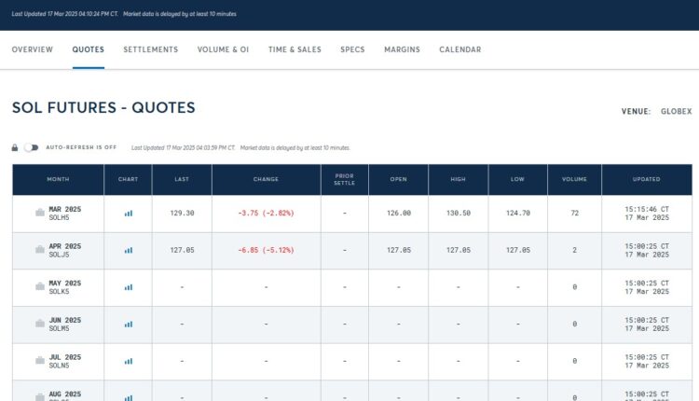Click the Globex venue label
The height and width of the screenshot is (401, 699).
pyautogui.click(x=676, y=111)
